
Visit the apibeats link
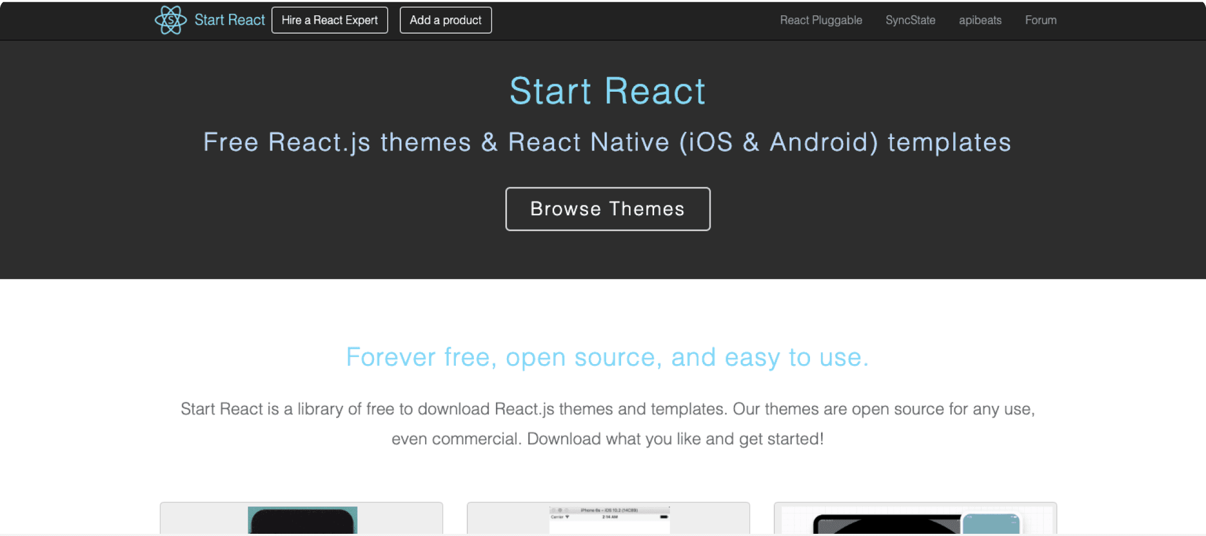tap(980, 20)
